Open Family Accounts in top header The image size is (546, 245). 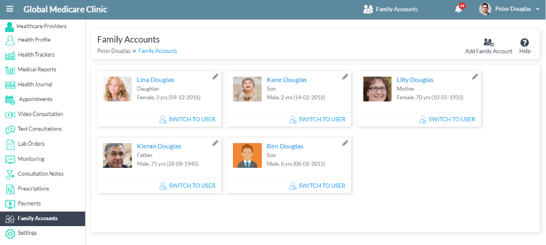click(391, 9)
